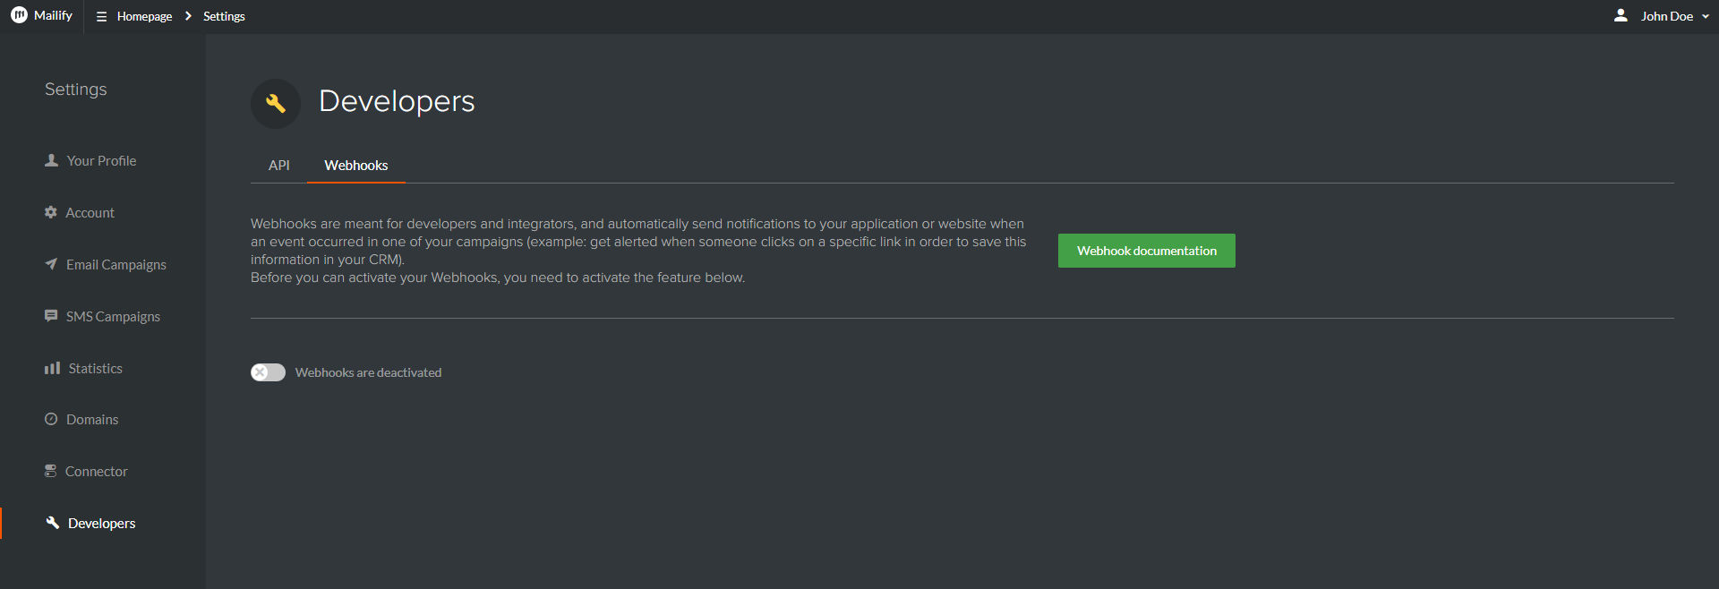Click the Domains compass icon
This screenshot has width=1719, height=589.
[x=51, y=419]
